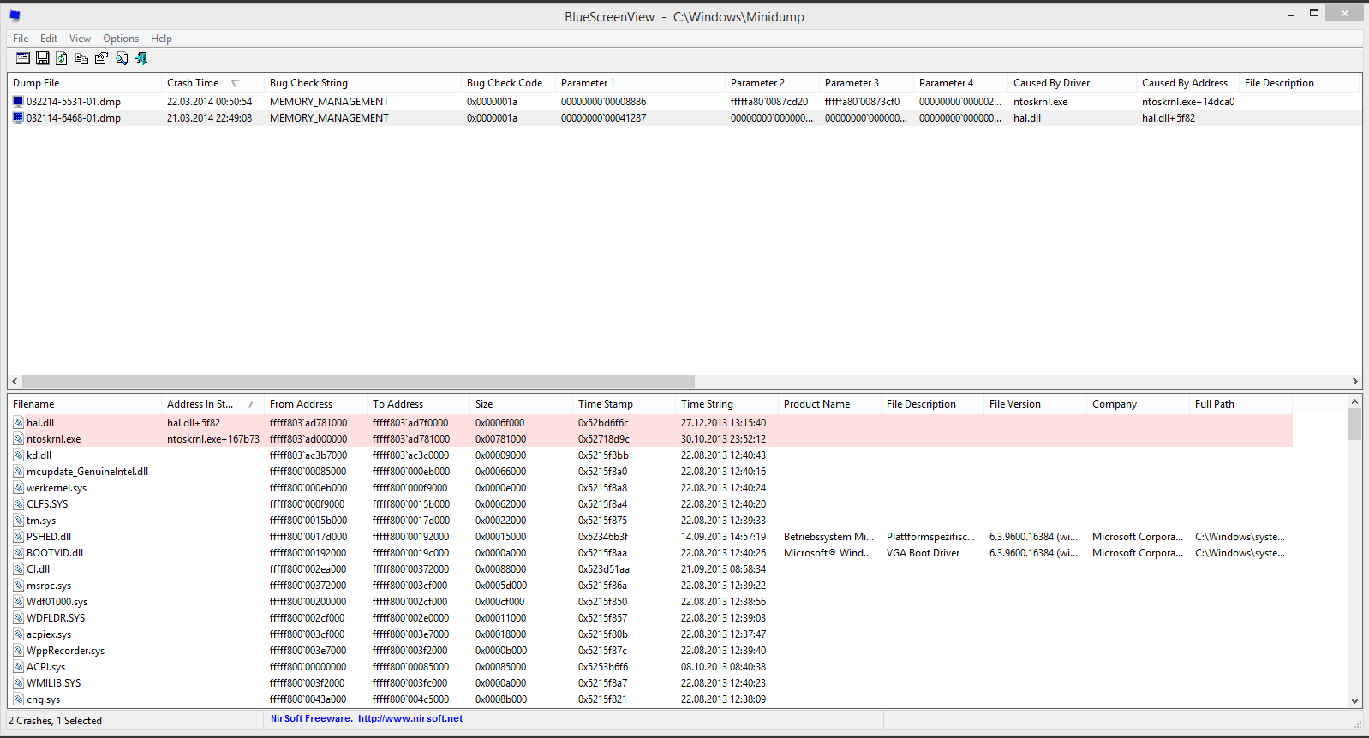Sort lower pane by Address In Stack column

(212, 404)
